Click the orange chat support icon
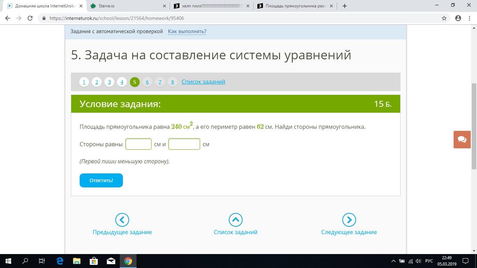This screenshot has height=268, width=477. pyautogui.click(x=462, y=140)
